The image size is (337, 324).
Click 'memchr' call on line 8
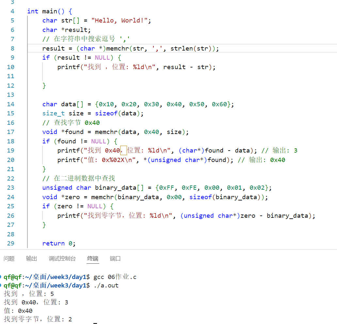point(118,49)
